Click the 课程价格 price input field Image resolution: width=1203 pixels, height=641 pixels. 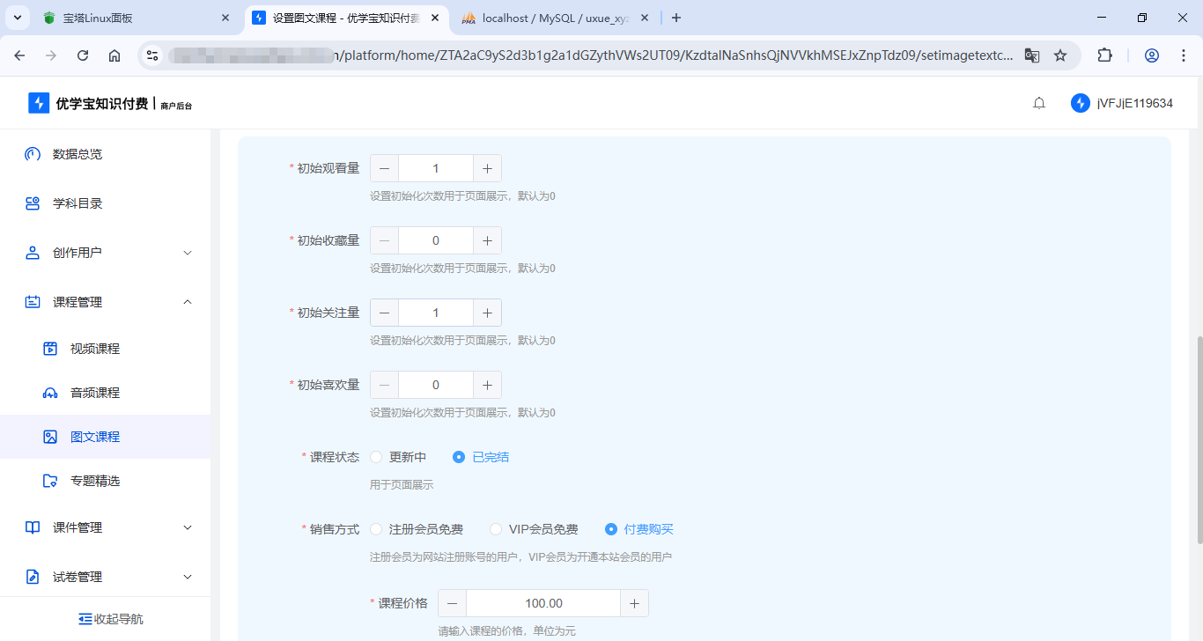[x=543, y=603]
